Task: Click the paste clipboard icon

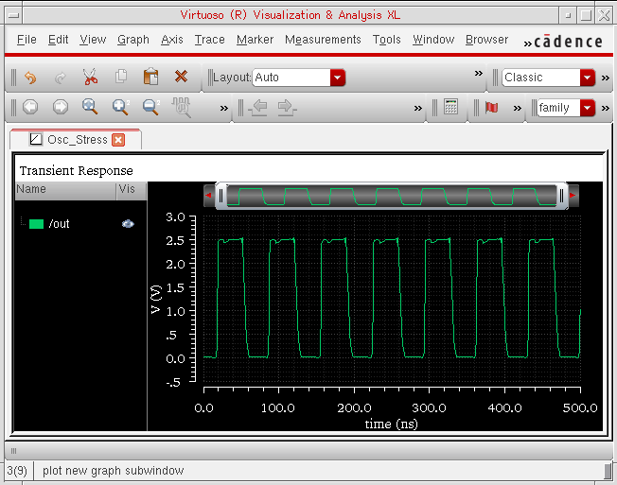Action: click(150, 78)
